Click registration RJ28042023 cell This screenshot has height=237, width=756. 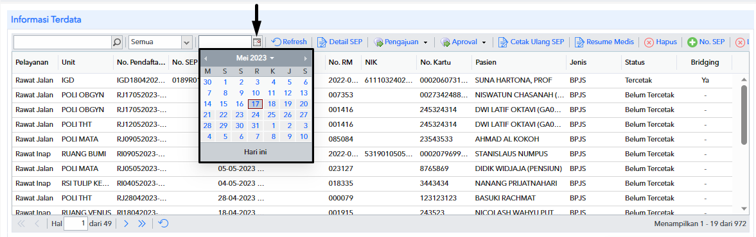141,199
